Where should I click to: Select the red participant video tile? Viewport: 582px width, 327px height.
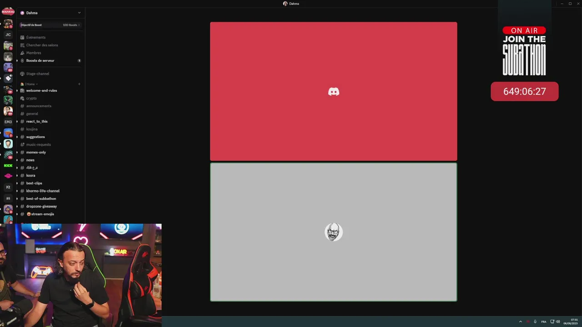[334, 91]
